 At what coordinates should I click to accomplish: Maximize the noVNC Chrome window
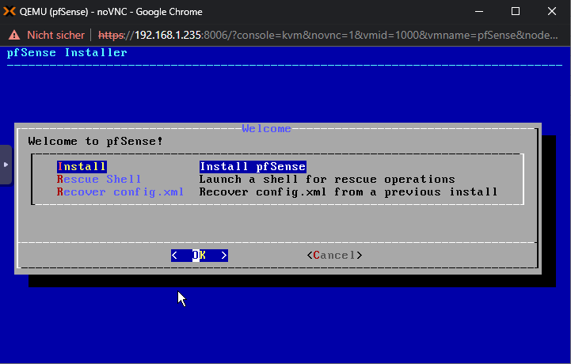516,11
